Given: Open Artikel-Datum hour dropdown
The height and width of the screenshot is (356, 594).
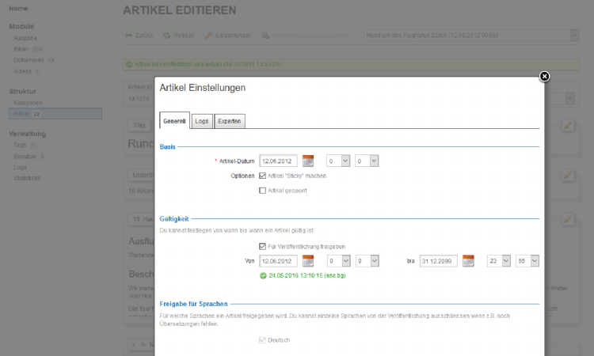Looking at the screenshot, I should coord(338,161).
